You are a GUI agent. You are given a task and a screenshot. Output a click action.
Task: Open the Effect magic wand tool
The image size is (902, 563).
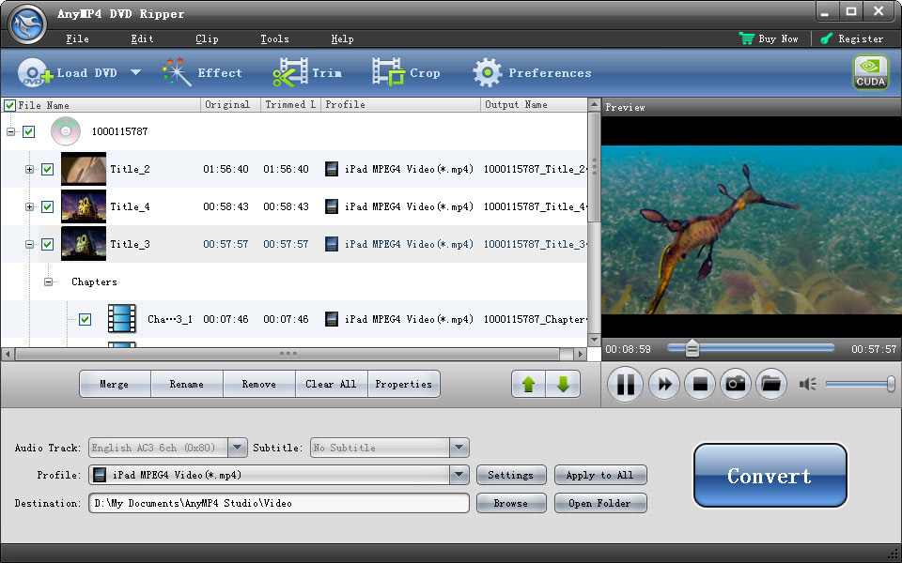point(177,73)
